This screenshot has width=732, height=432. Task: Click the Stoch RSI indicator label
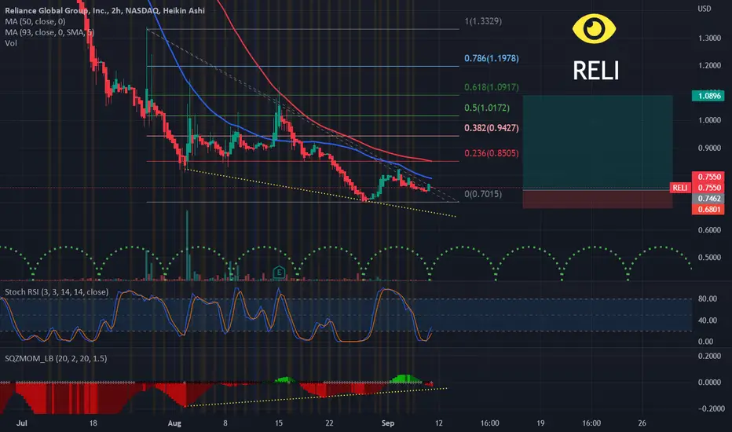pos(57,292)
